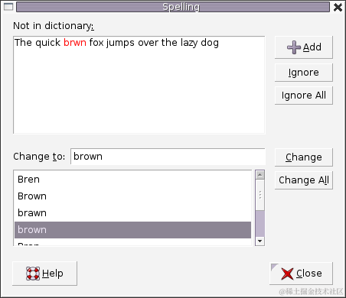The height and width of the screenshot is (298, 346).
Task: Click inside the Not in dictionary text area
Action: 139,85
